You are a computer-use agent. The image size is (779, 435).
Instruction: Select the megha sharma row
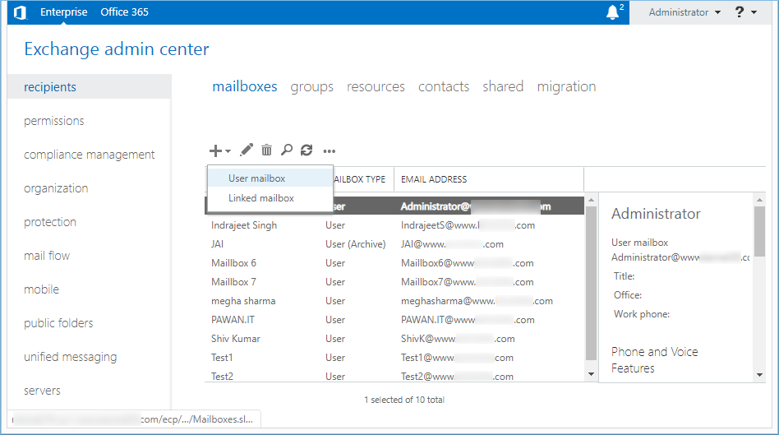[x=394, y=301]
